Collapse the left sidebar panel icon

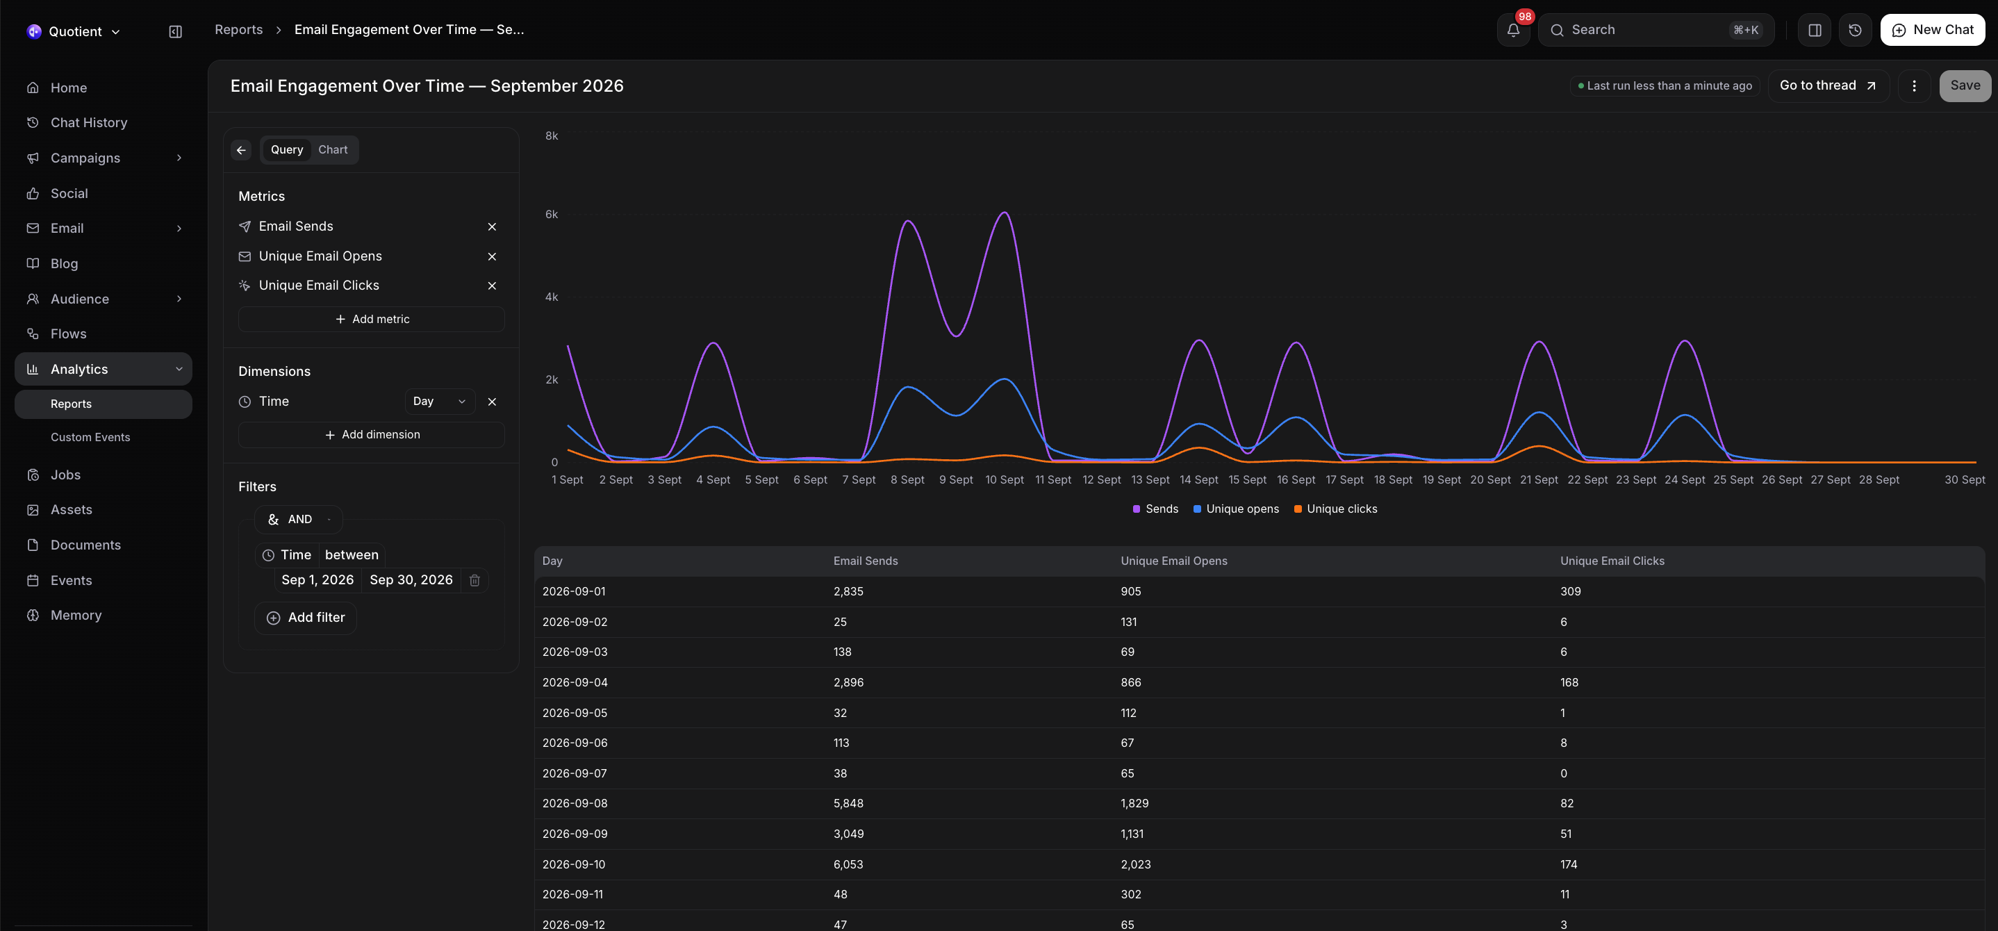(175, 32)
